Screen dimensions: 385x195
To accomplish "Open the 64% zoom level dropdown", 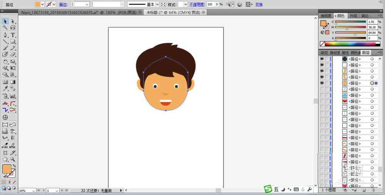I will 33,191.
